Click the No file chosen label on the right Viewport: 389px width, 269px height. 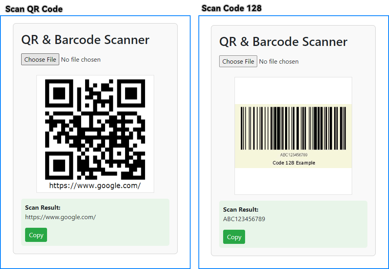[279, 61]
